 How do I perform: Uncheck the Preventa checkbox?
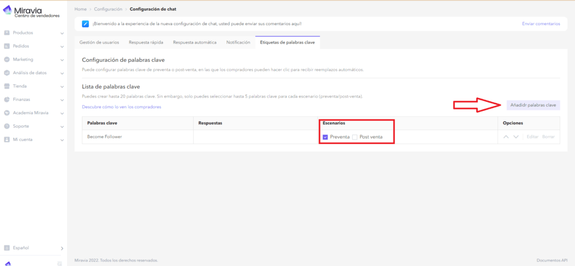pos(325,137)
